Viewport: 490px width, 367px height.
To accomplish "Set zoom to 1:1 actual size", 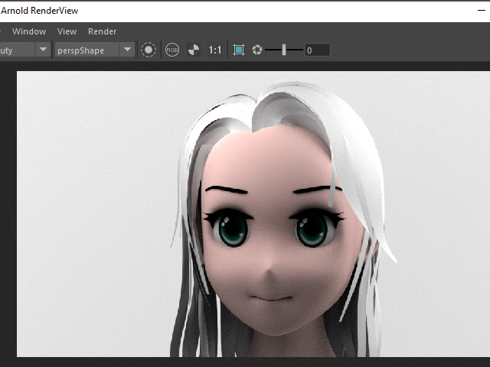I will pyautogui.click(x=215, y=50).
